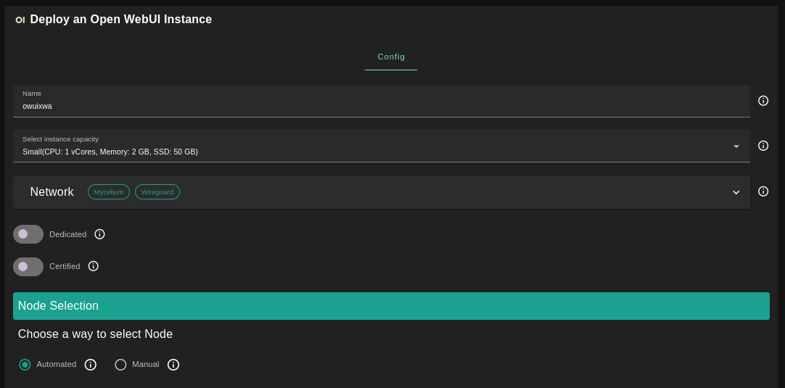Image resolution: width=785 pixels, height=388 pixels.
Task: Open the Select instance capacity dropdown
Action: [x=363, y=146]
